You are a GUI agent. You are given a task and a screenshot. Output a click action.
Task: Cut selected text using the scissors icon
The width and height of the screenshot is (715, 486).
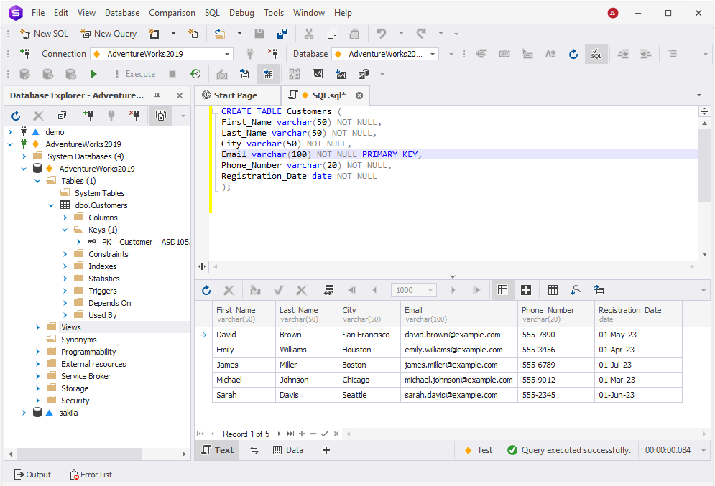(x=310, y=33)
